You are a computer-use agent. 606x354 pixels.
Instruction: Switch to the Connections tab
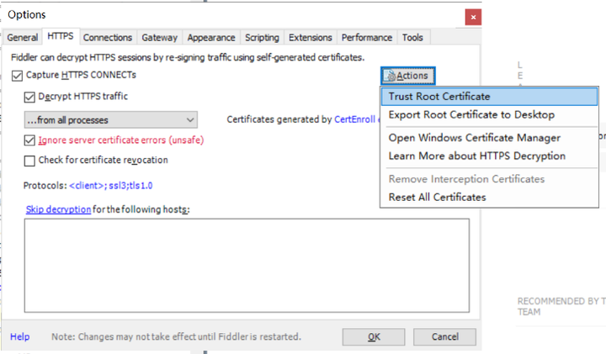tap(108, 38)
